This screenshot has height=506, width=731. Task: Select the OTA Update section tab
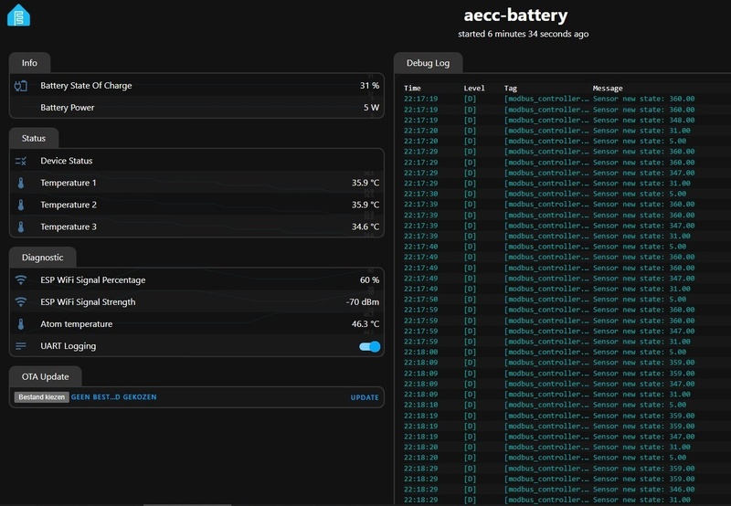[45, 377]
